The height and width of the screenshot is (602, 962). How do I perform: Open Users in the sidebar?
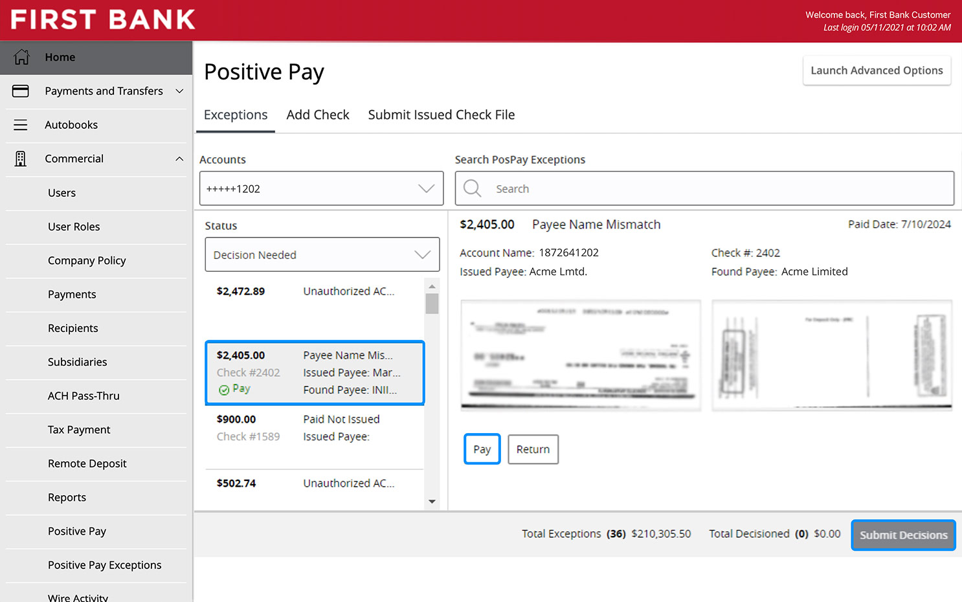tap(96, 193)
